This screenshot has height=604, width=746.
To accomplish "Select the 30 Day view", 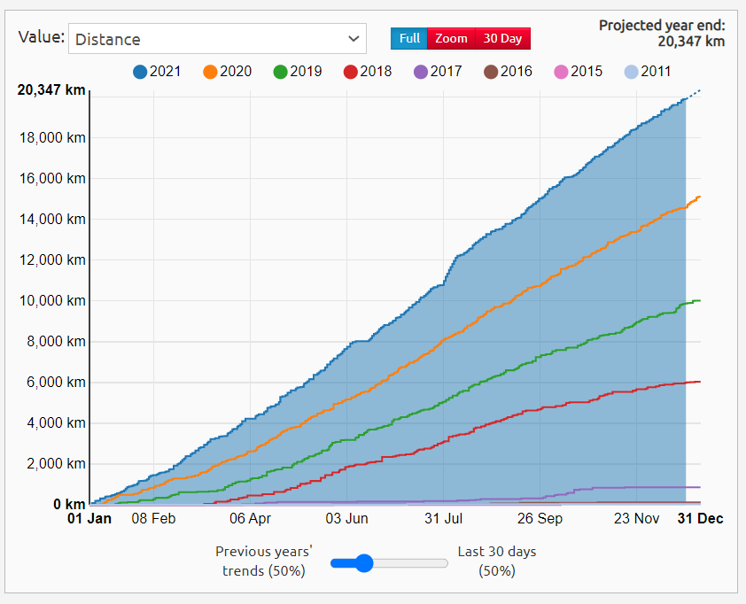I will pos(502,39).
